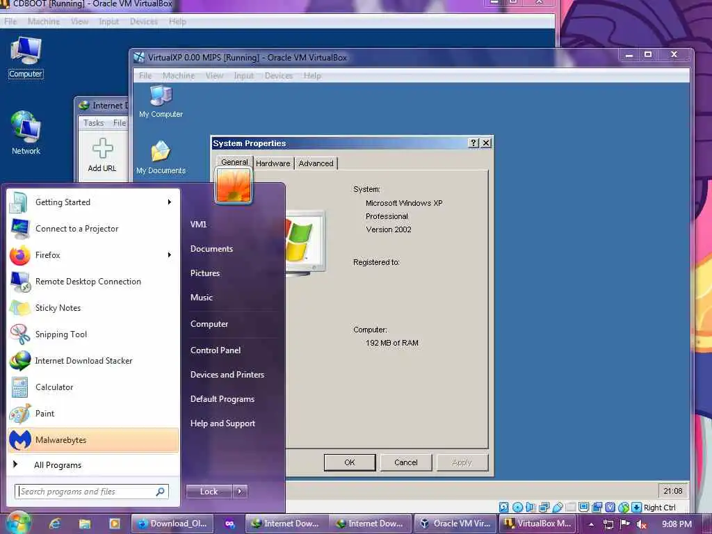Click the user account flower picture
The image size is (712, 534).
tap(234, 185)
